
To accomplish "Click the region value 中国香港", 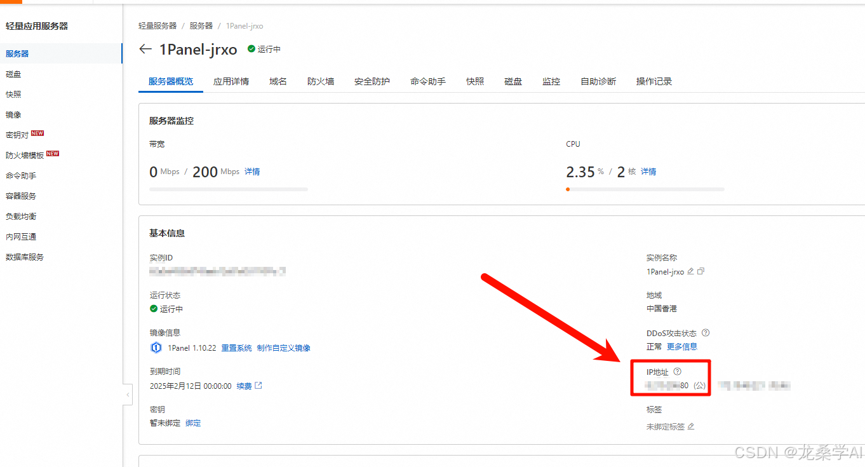I will coord(662,308).
